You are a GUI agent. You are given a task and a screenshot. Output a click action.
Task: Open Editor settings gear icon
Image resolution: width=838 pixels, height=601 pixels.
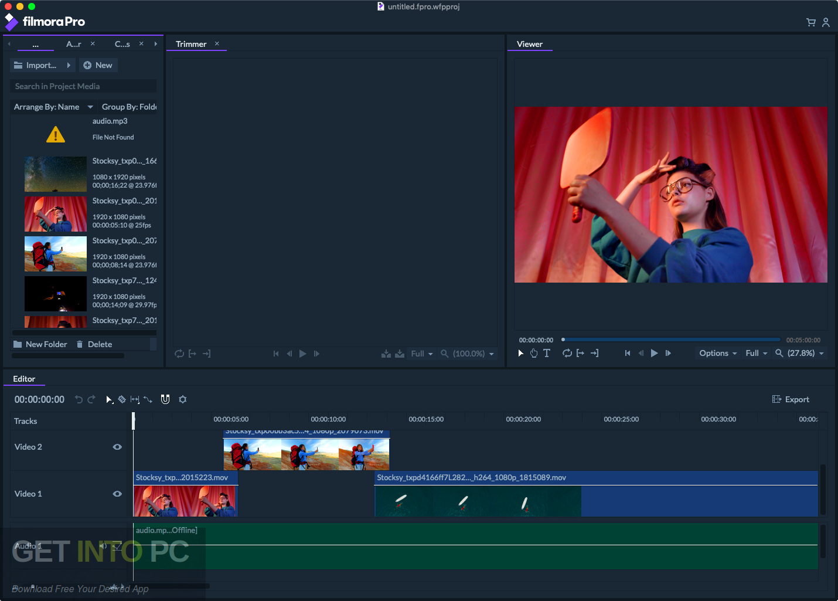point(183,399)
